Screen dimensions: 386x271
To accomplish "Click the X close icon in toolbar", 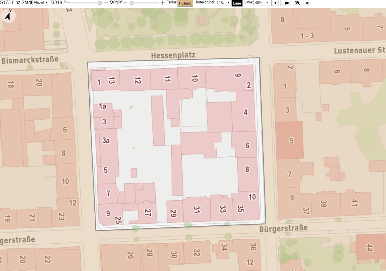I will pos(307,3).
